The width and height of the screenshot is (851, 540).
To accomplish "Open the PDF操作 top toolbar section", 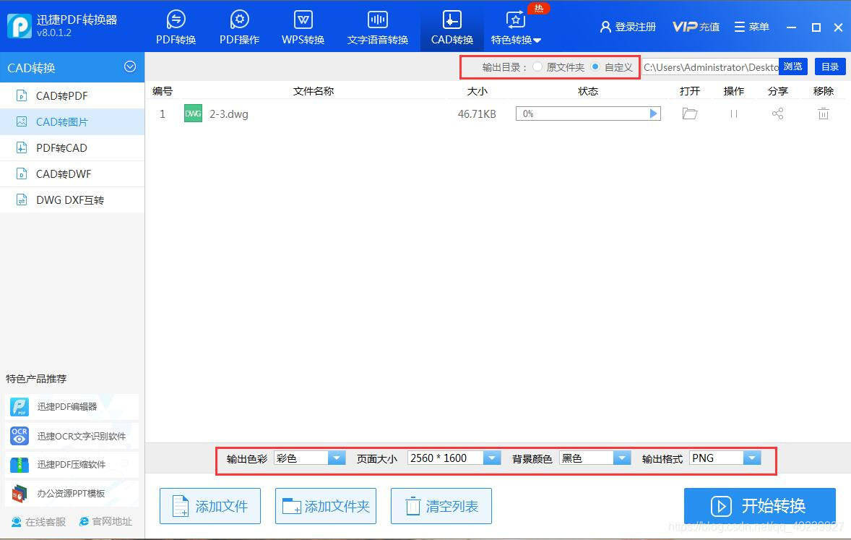I will pos(239,27).
